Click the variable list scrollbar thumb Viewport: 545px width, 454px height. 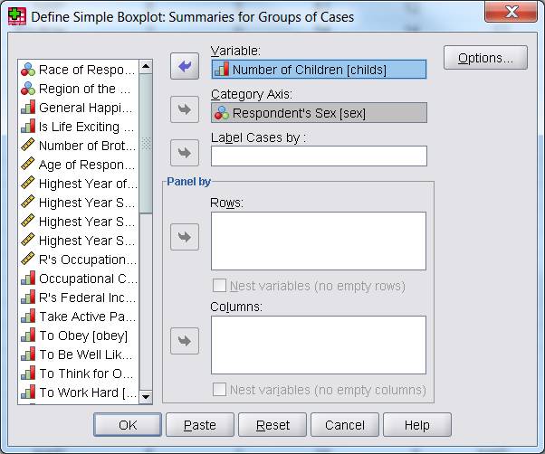[146, 144]
